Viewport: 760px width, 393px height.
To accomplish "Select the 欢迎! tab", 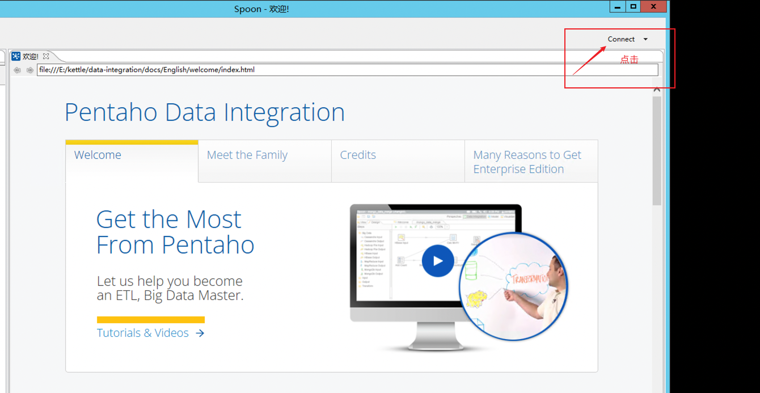I will tap(31, 56).
